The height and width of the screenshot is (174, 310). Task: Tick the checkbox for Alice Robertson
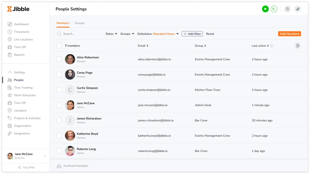[x=59, y=59]
